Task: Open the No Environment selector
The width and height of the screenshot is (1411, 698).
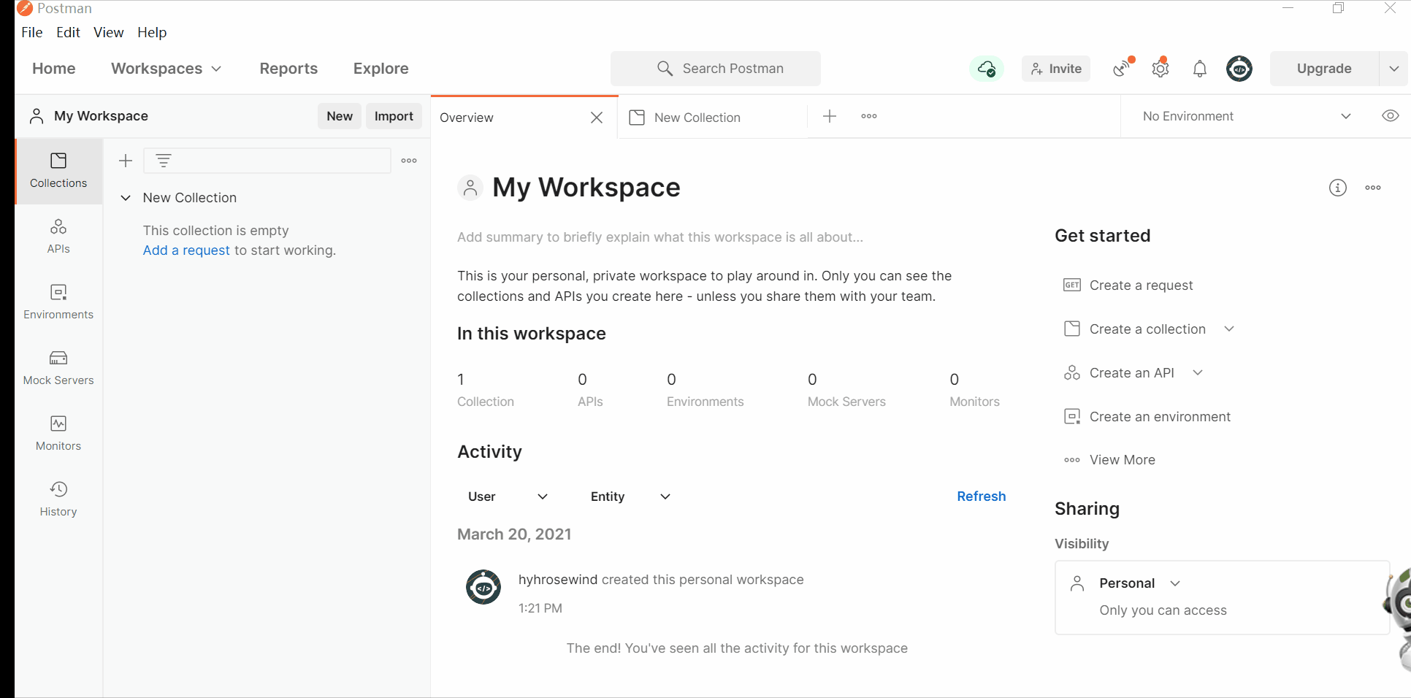Action: (x=1247, y=116)
